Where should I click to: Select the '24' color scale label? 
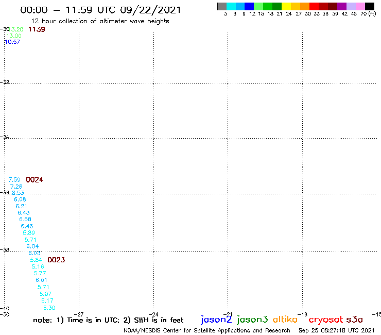pyautogui.click(x=289, y=14)
